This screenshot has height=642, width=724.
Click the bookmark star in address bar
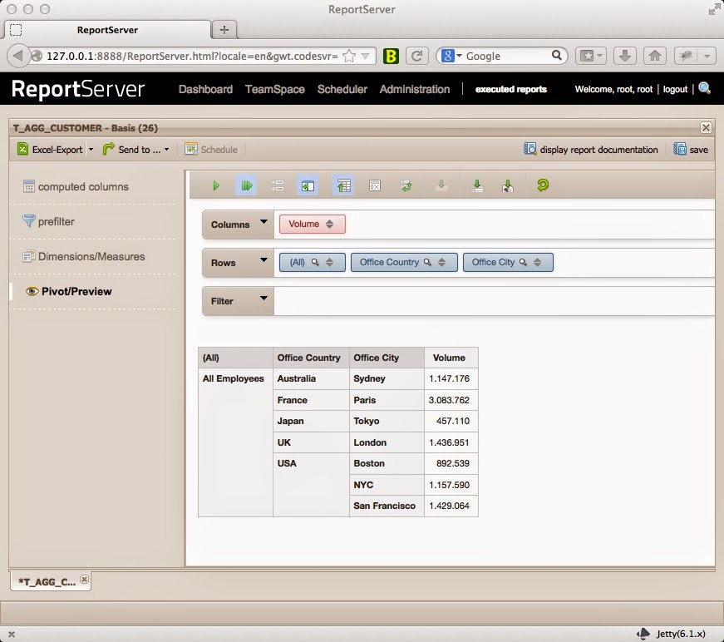350,56
